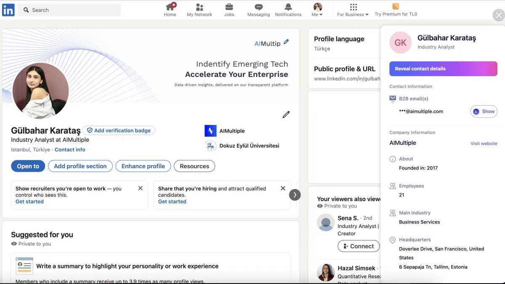This screenshot has width=505, height=284.
Task: Edit the AIMultiple banner via pencil icon
Action: (286, 42)
